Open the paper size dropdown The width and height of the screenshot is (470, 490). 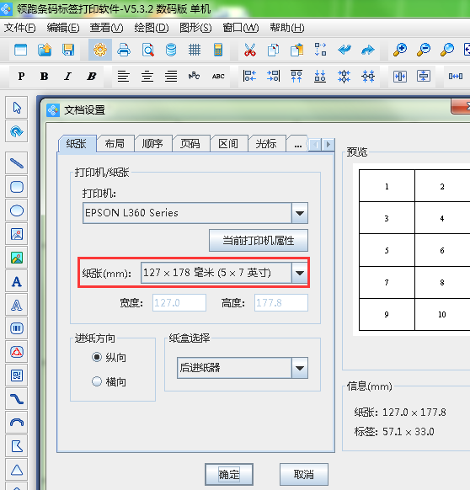(300, 273)
